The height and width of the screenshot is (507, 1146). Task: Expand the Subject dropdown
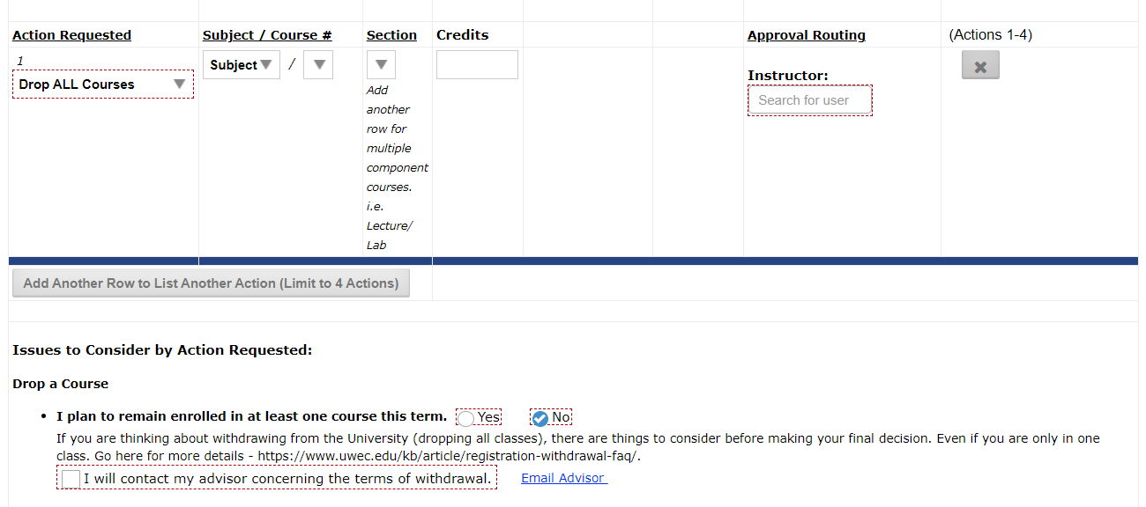pos(241,65)
